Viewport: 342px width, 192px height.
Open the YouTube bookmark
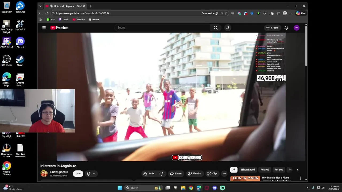coord(79,19)
